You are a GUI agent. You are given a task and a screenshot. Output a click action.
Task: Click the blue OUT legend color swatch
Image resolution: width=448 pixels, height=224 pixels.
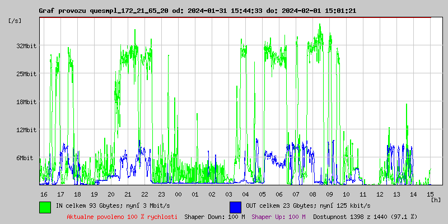235,207
